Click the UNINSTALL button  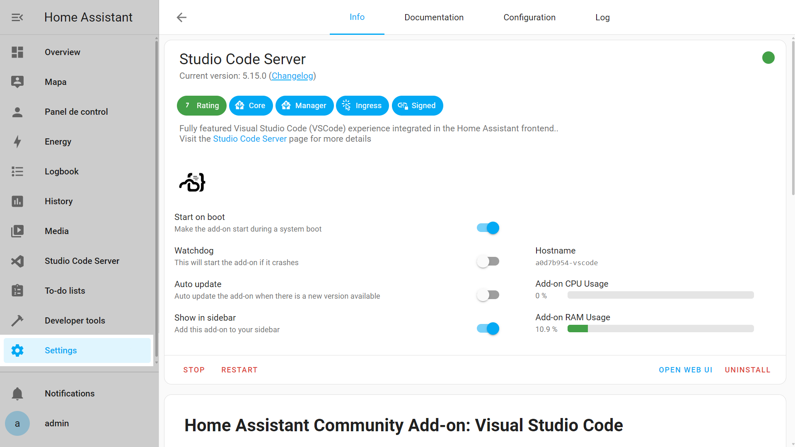747,370
